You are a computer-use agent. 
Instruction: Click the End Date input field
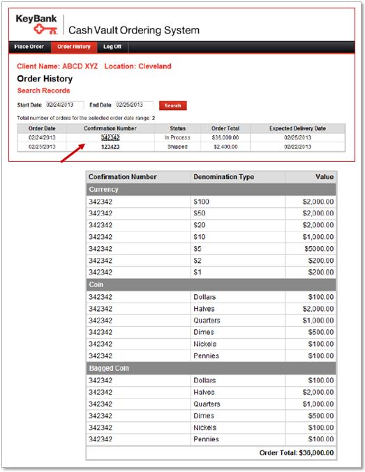(x=134, y=105)
